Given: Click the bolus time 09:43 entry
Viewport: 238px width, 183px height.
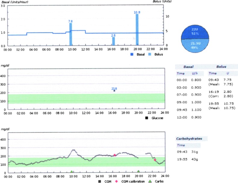Looking at the screenshot, I should 214,80.
